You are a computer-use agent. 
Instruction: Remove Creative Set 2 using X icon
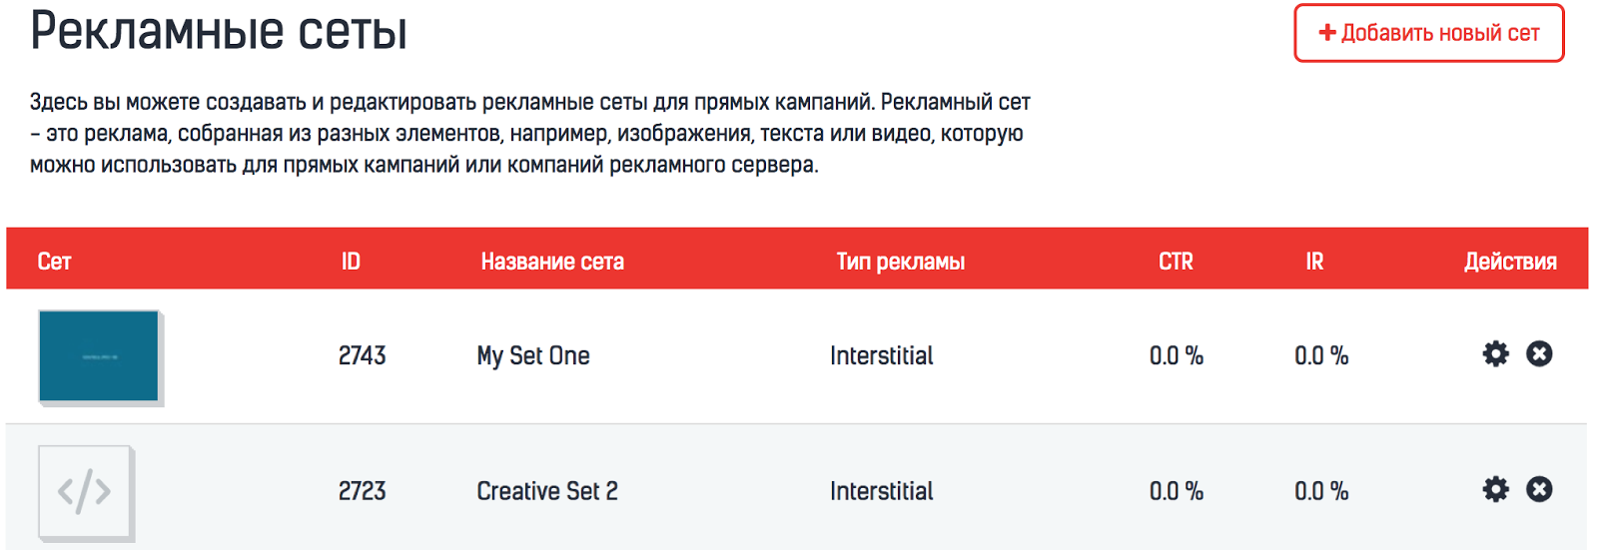click(1539, 489)
